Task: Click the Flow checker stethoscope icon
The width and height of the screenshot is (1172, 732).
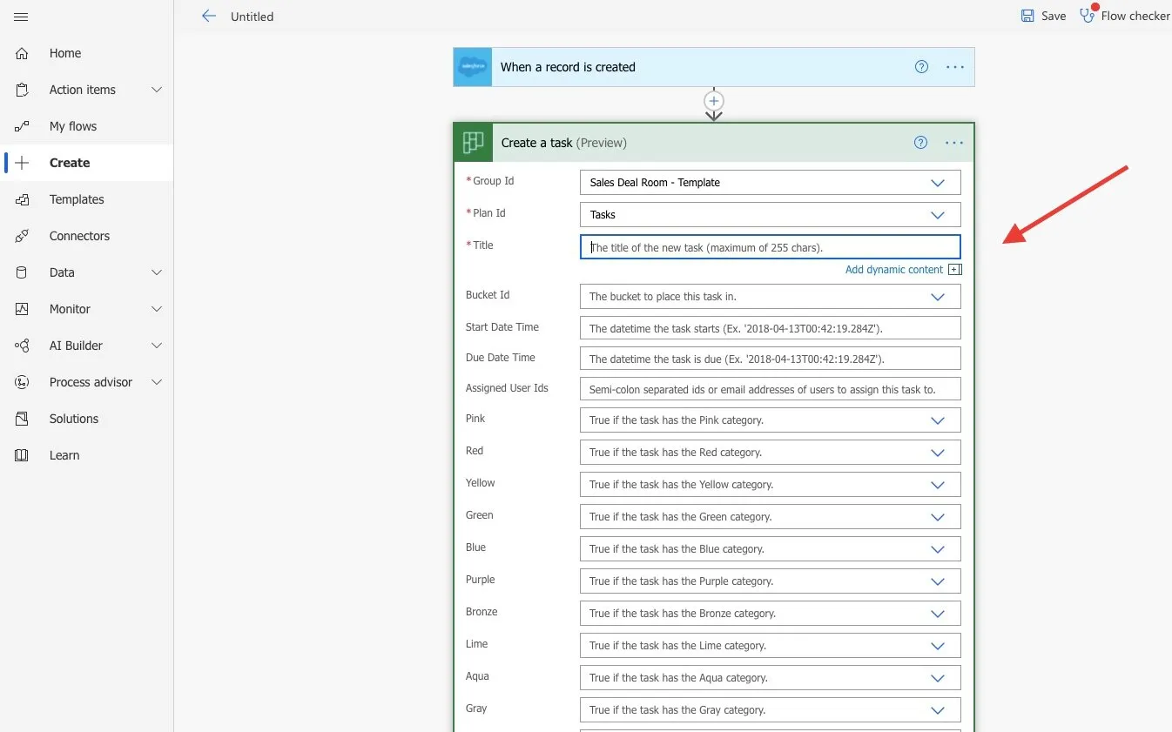Action: pyautogui.click(x=1088, y=14)
